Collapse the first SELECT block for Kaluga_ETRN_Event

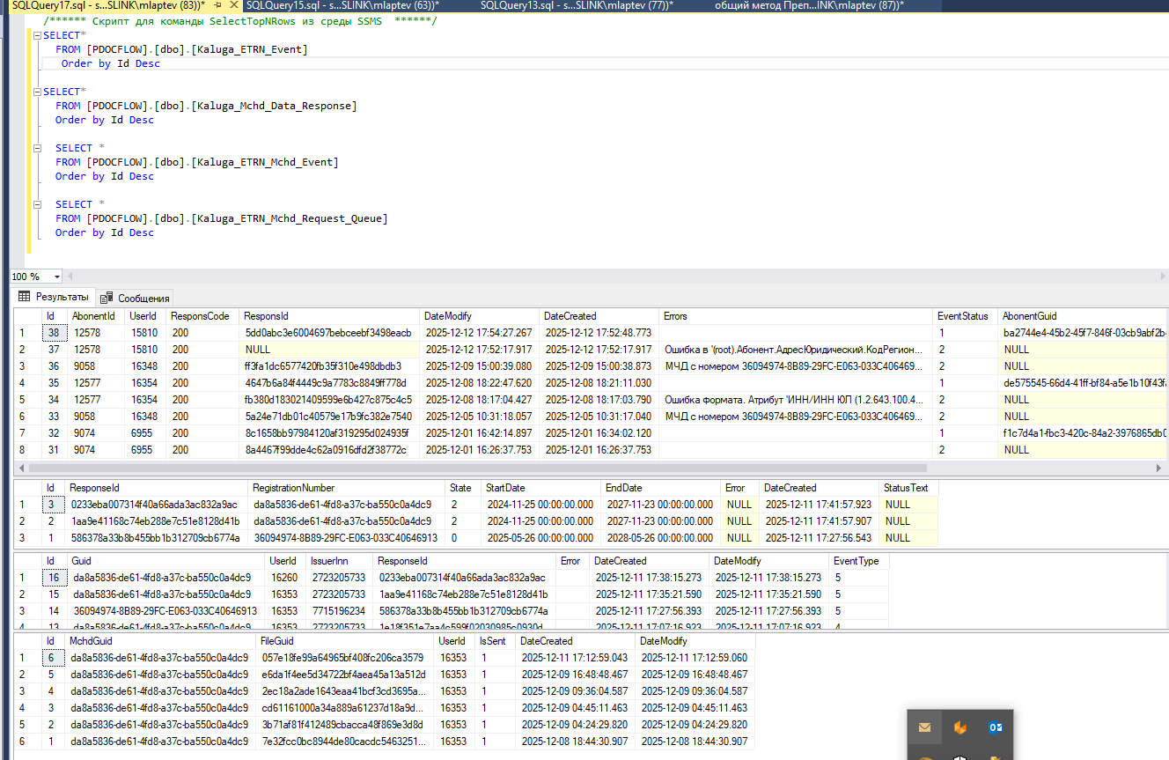tap(38, 35)
